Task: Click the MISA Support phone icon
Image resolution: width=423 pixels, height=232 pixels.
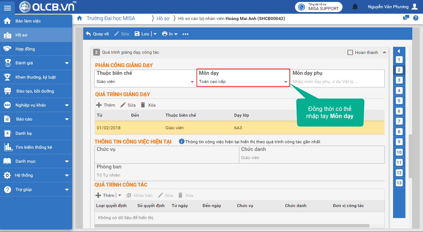Action: coord(302,7)
